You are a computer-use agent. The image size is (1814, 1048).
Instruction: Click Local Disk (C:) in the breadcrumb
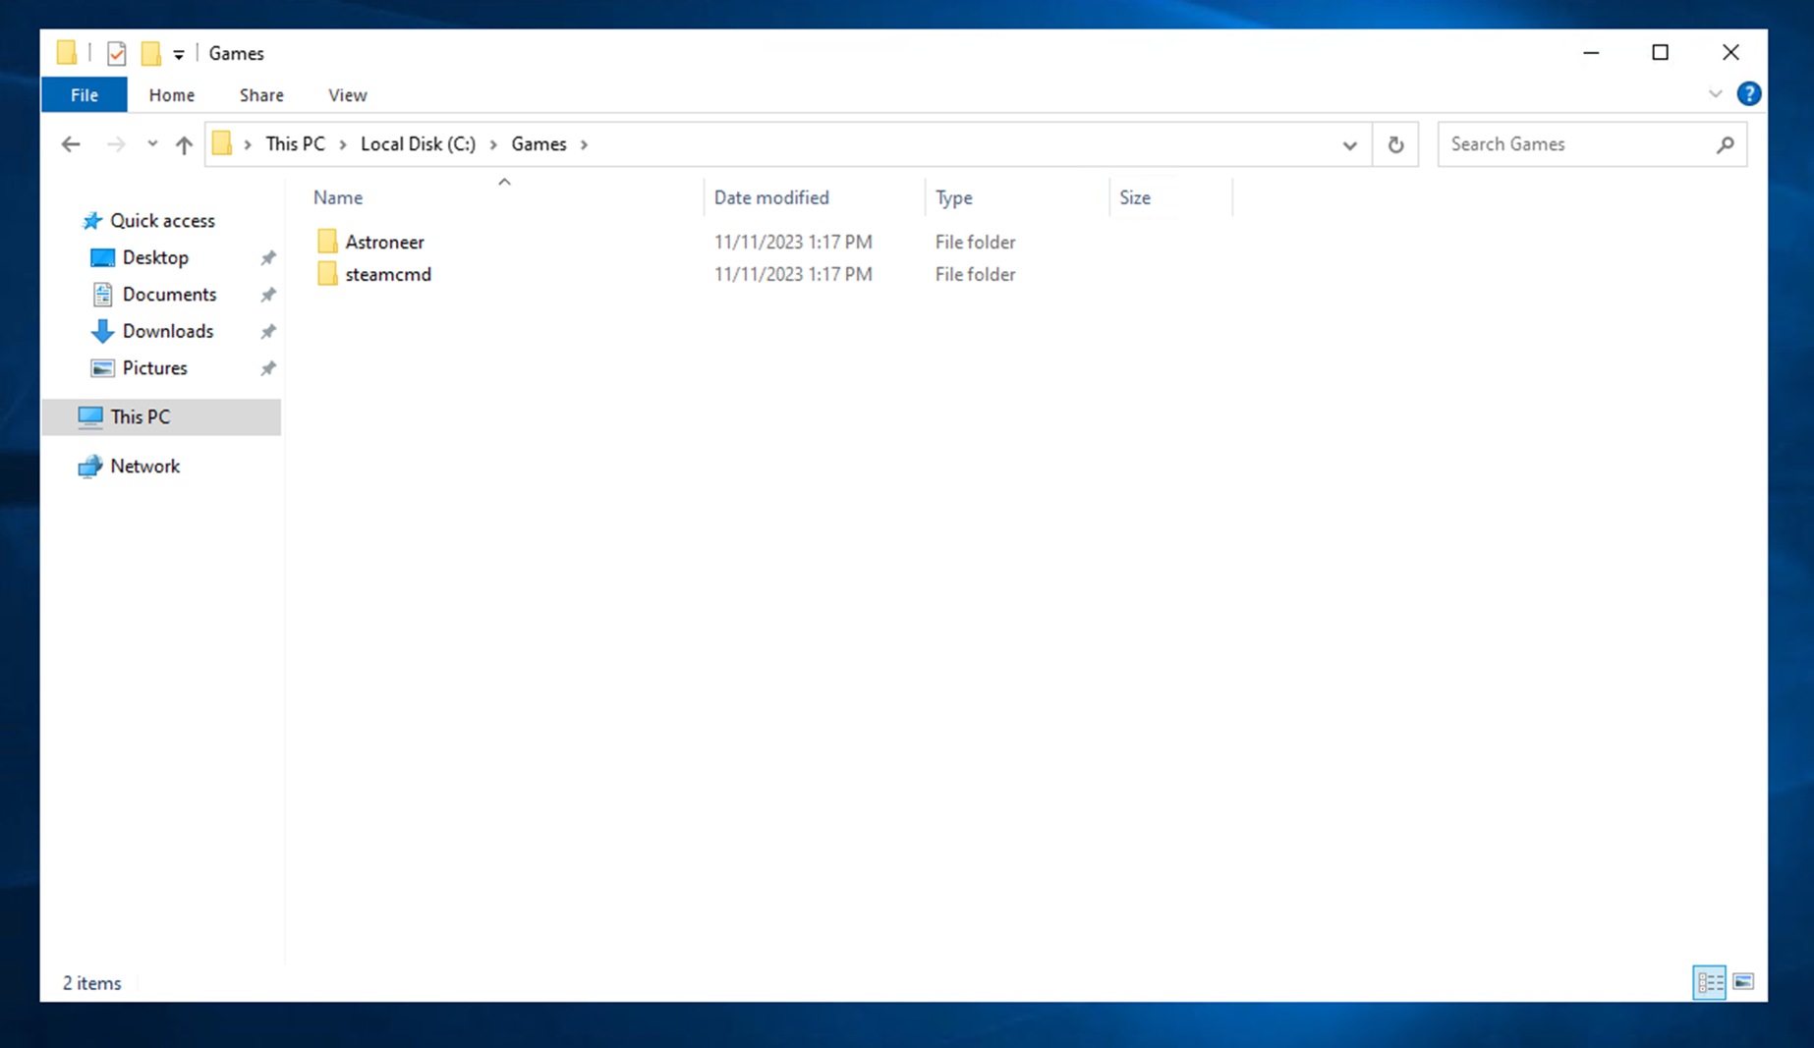pyautogui.click(x=419, y=144)
